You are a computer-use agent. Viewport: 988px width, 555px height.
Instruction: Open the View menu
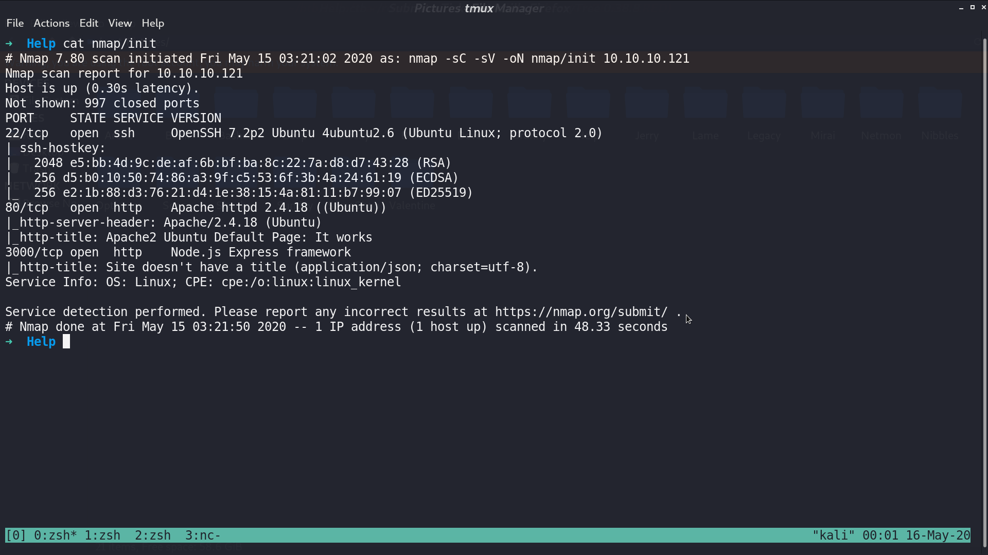pyautogui.click(x=120, y=23)
